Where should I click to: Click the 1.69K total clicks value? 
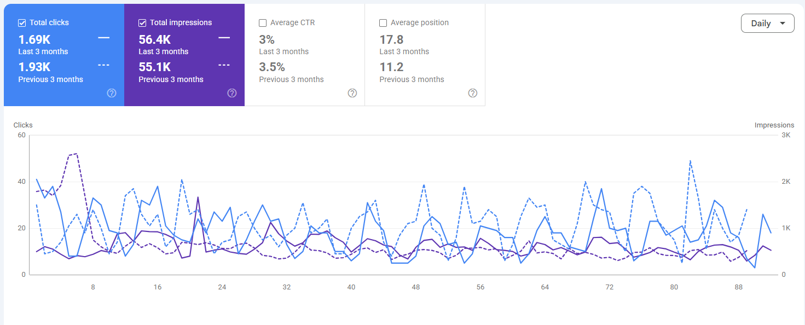[34, 39]
